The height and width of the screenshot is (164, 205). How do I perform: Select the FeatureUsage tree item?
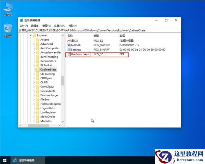(49, 95)
